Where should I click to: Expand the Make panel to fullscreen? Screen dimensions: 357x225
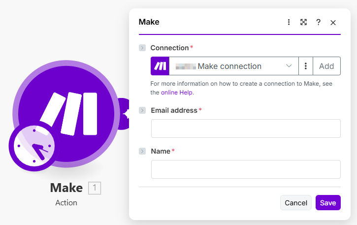[304, 22]
